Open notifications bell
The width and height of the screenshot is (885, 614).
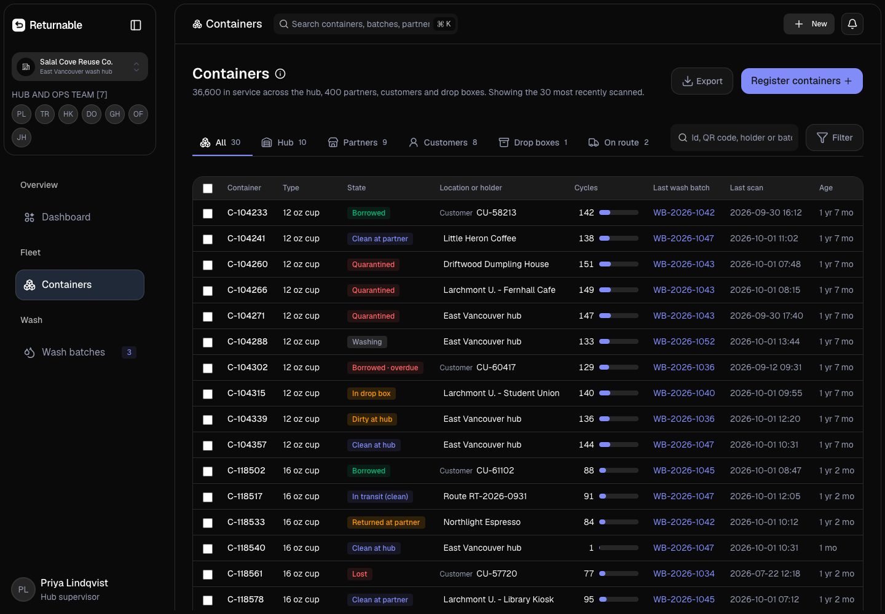point(852,24)
